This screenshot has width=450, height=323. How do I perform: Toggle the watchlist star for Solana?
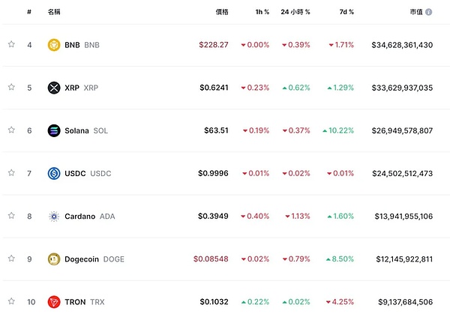pyautogui.click(x=11, y=130)
